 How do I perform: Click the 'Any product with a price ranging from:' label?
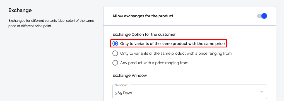pos(155,63)
